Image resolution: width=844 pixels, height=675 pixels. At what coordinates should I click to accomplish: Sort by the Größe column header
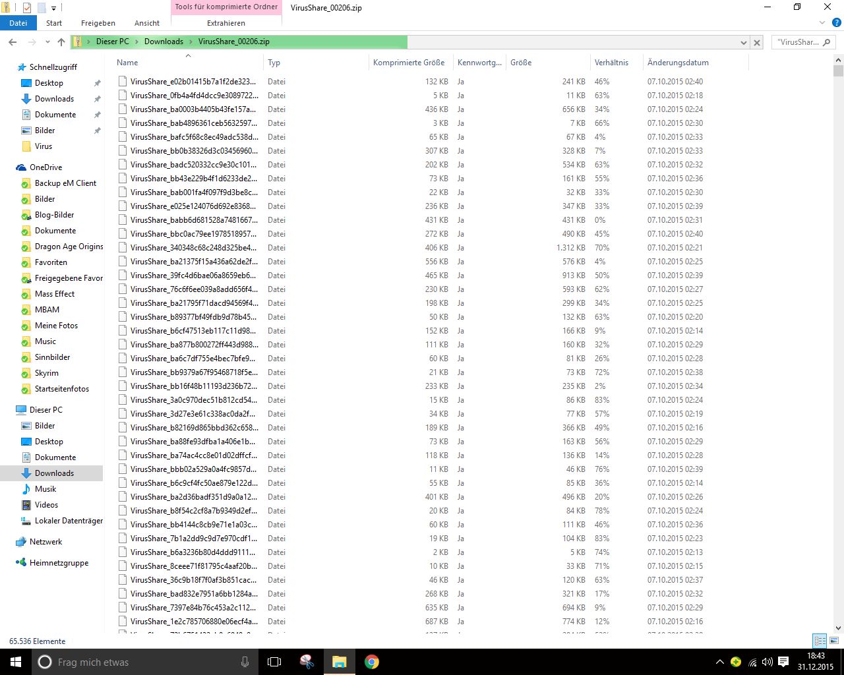[x=521, y=63]
